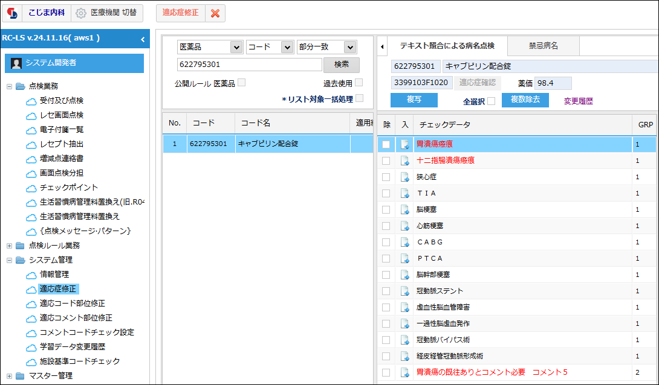Open the 部分一致 match-type dropdown
This screenshot has height=385, width=659.
tap(327, 47)
